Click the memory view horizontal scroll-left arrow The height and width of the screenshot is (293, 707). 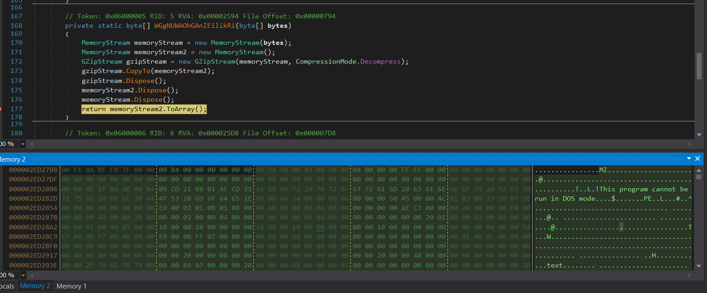[31, 276]
